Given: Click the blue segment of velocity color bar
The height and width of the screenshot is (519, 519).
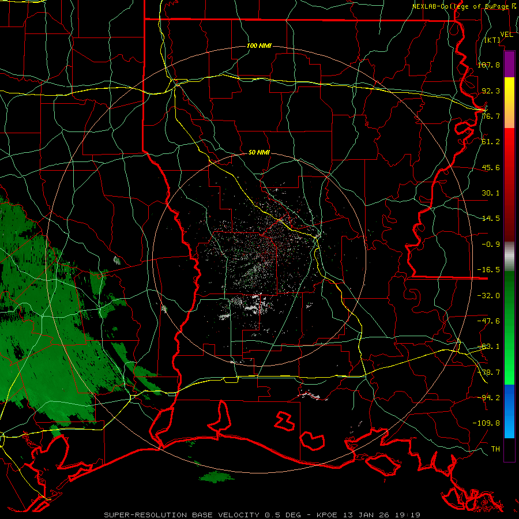Looking at the screenshot, I should pos(509,411).
